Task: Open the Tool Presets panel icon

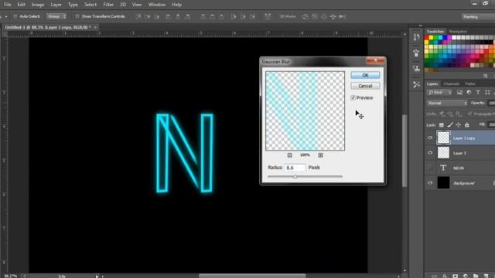Action: (x=416, y=84)
